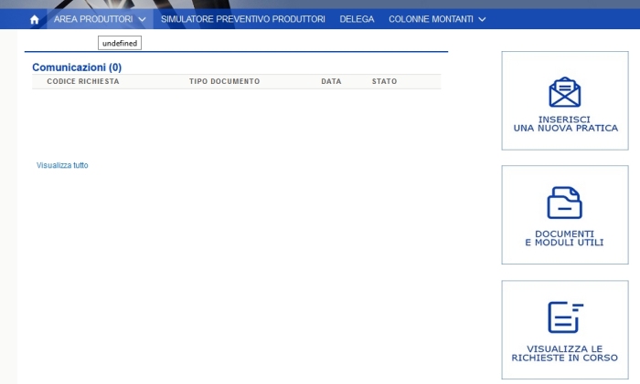Go to the home page icon
The image size is (640, 384).
35,19
